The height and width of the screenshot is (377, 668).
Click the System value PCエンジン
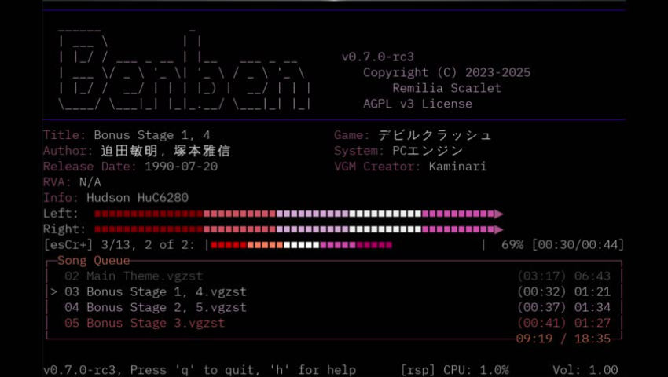pyautogui.click(x=428, y=151)
